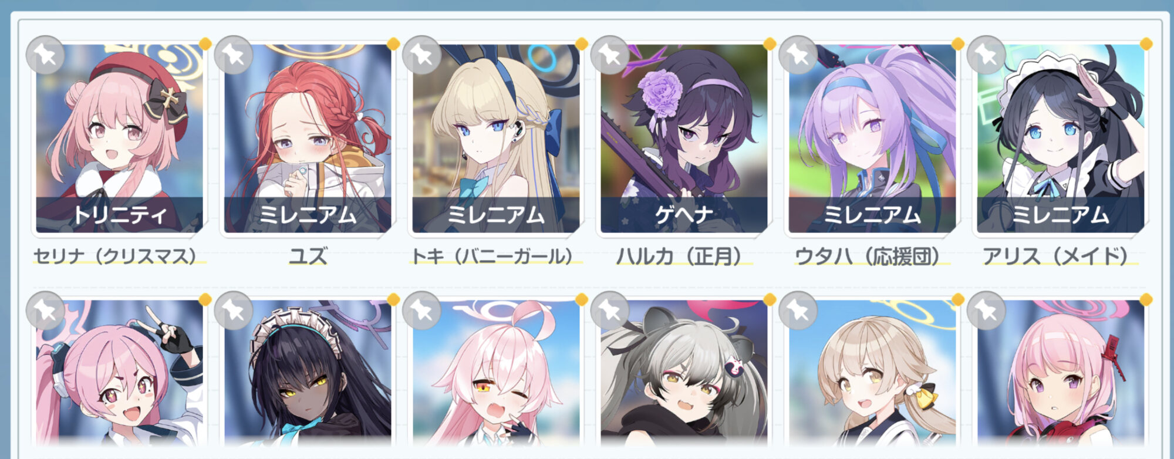Pin the gray twin-tail bear-ear character card
This screenshot has width=1174, height=459.
(610, 310)
